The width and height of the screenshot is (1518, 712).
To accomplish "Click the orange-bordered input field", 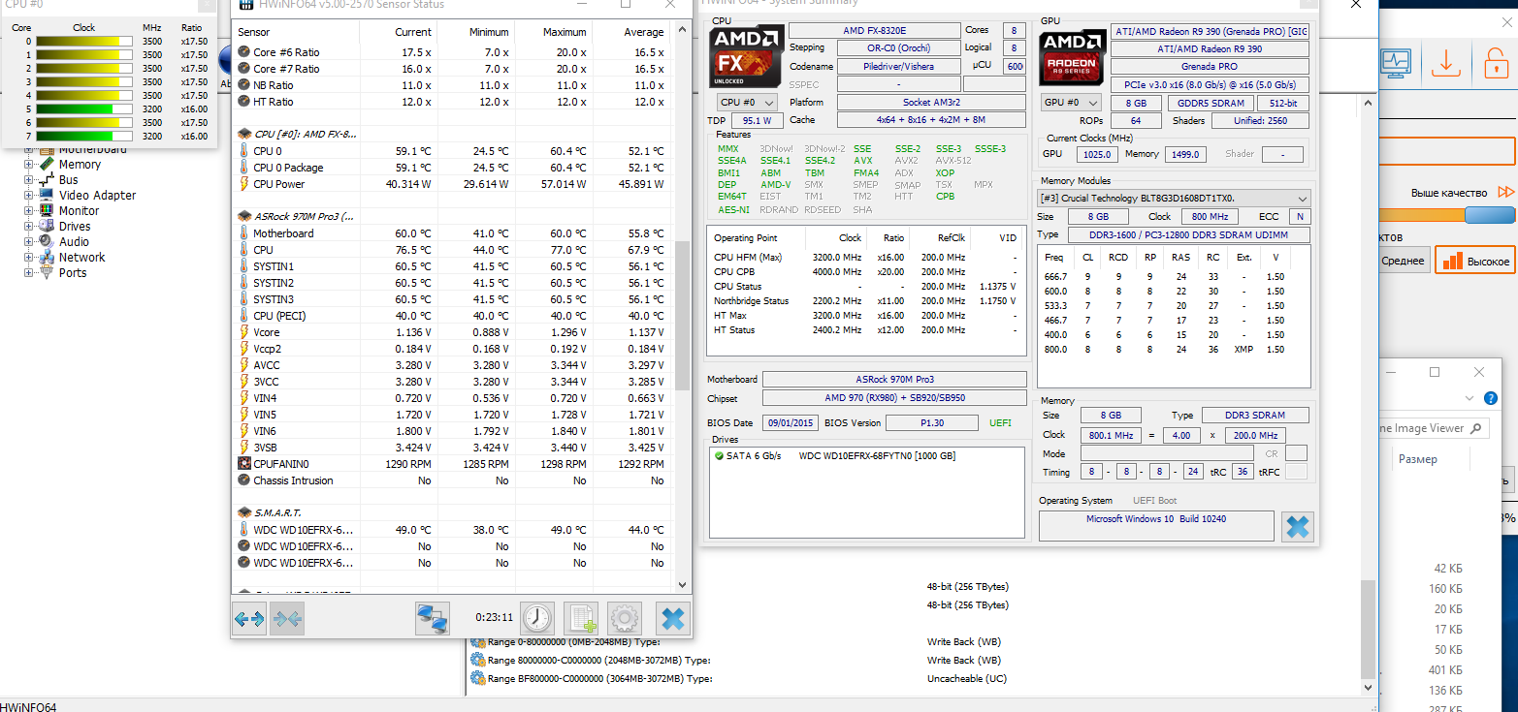I will (x=1448, y=151).
